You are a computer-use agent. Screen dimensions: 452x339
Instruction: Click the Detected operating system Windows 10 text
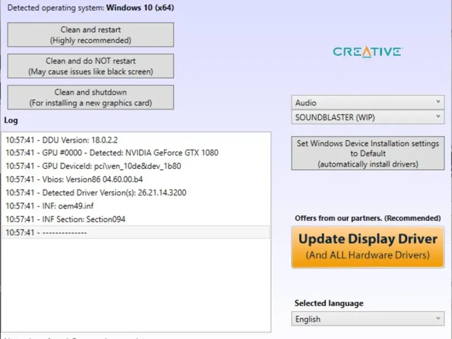pyautogui.click(x=90, y=7)
